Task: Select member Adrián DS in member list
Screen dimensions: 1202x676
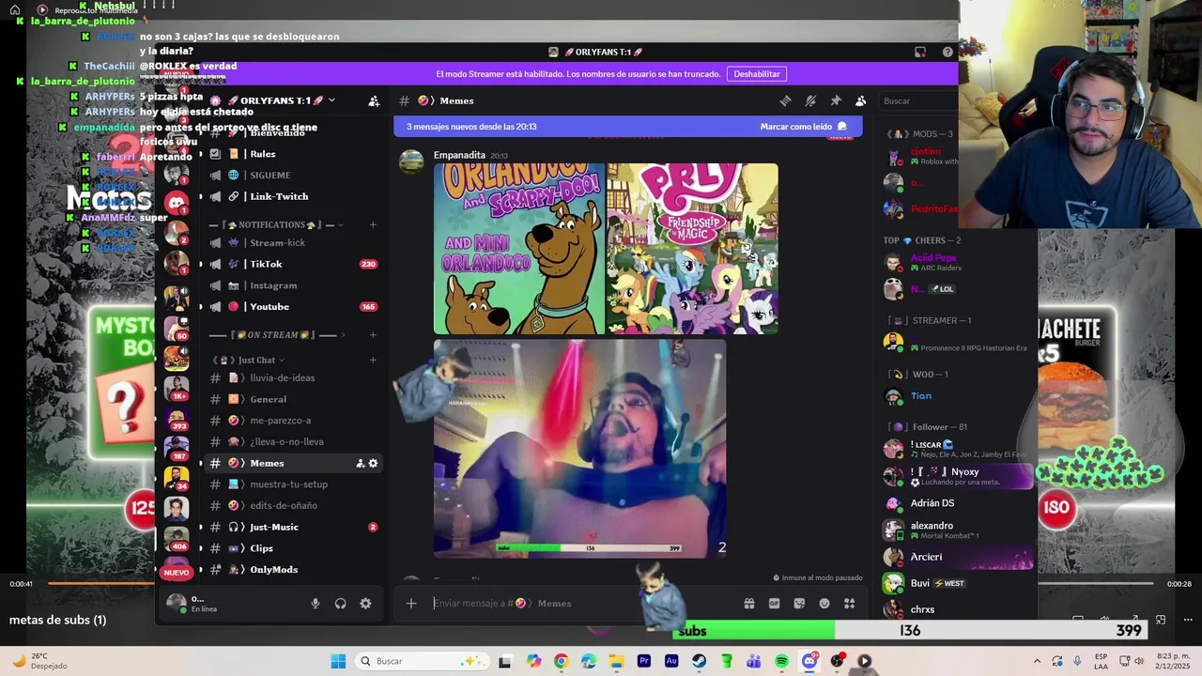Action: pyautogui.click(x=958, y=503)
